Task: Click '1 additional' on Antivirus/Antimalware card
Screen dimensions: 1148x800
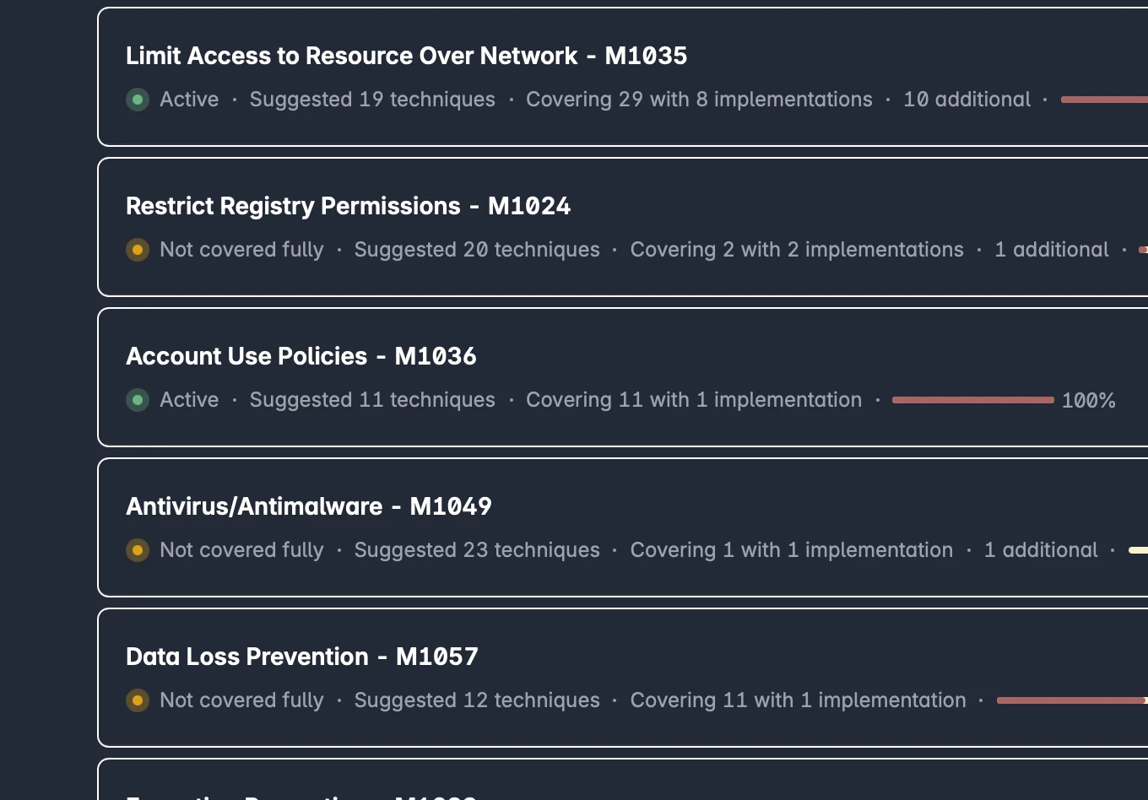Action: (x=1041, y=550)
